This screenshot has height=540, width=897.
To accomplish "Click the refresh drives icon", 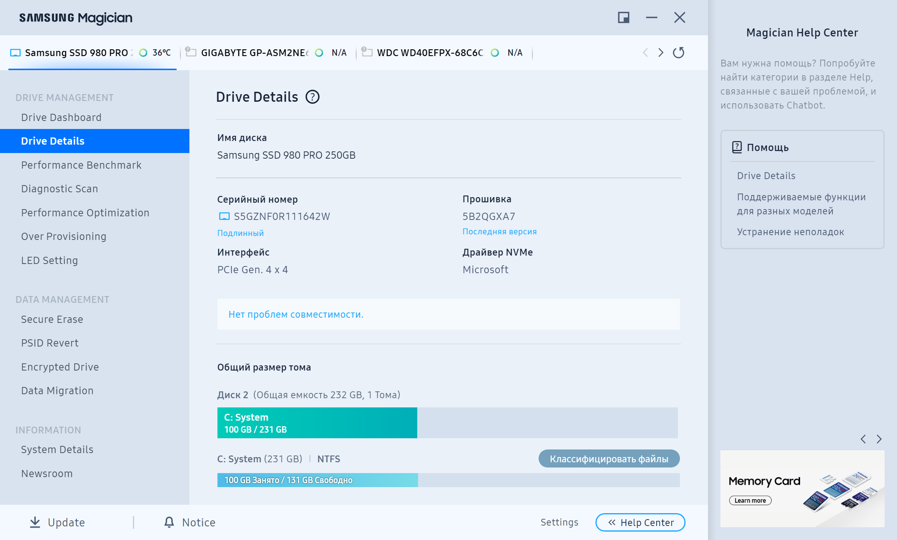I will click(678, 52).
